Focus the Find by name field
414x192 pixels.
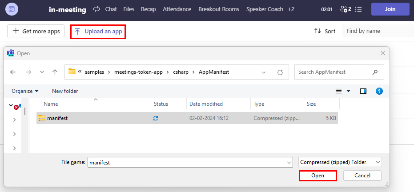tap(378, 31)
